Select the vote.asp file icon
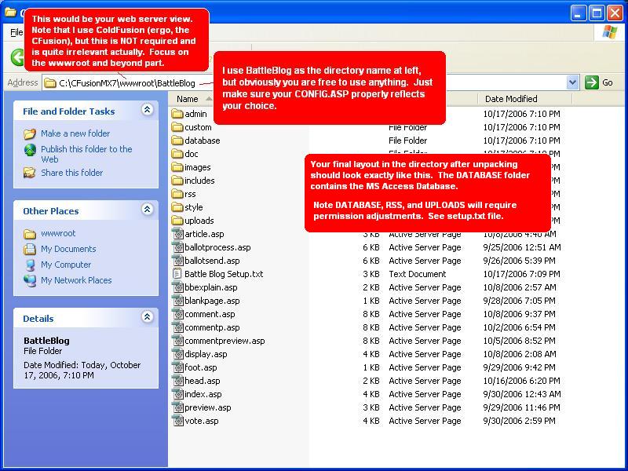628x471 pixels. pos(178,421)
